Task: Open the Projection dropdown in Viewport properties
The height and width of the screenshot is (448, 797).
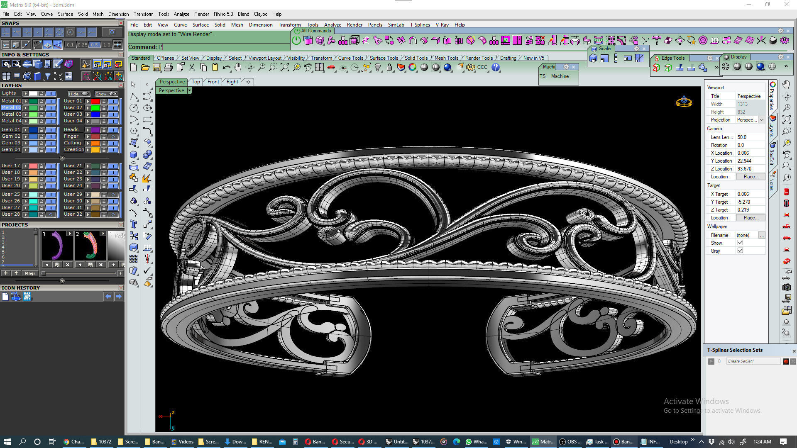Action: coord(762,120)
